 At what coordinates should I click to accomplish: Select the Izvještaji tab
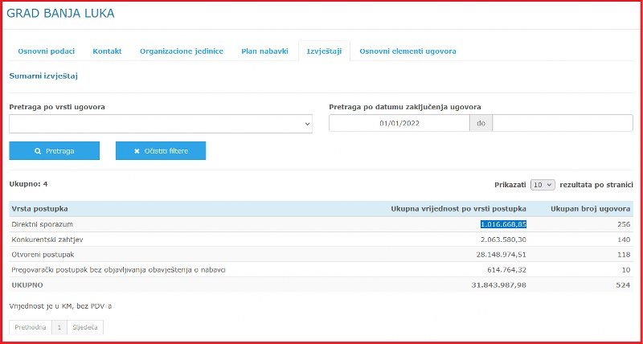pos(324,51)
